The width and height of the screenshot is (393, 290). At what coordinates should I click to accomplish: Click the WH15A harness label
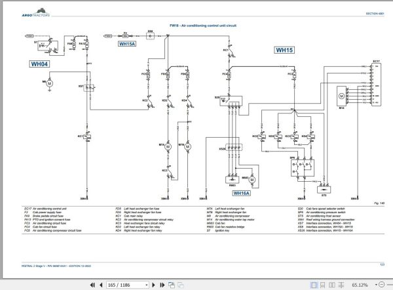[x=127, y=44]
